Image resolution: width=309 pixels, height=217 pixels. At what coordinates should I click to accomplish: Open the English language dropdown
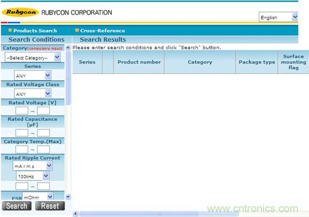278,17
